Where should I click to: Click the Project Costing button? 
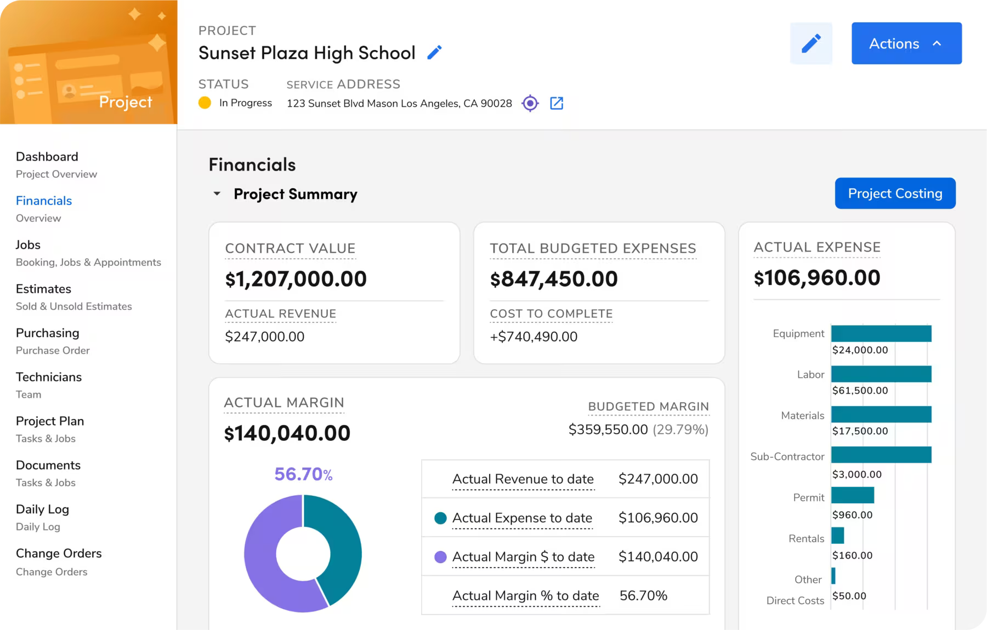pyautogui.click(x=895, y=193)
